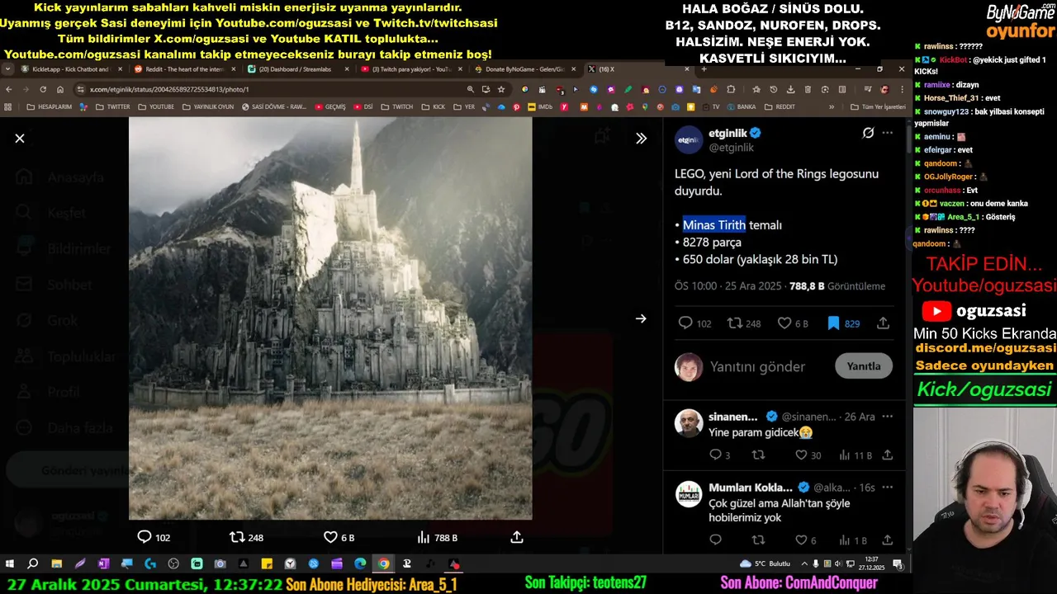Open Chrome from the taskbar
The image size is (1057, 594).
[x=383, y=563]
